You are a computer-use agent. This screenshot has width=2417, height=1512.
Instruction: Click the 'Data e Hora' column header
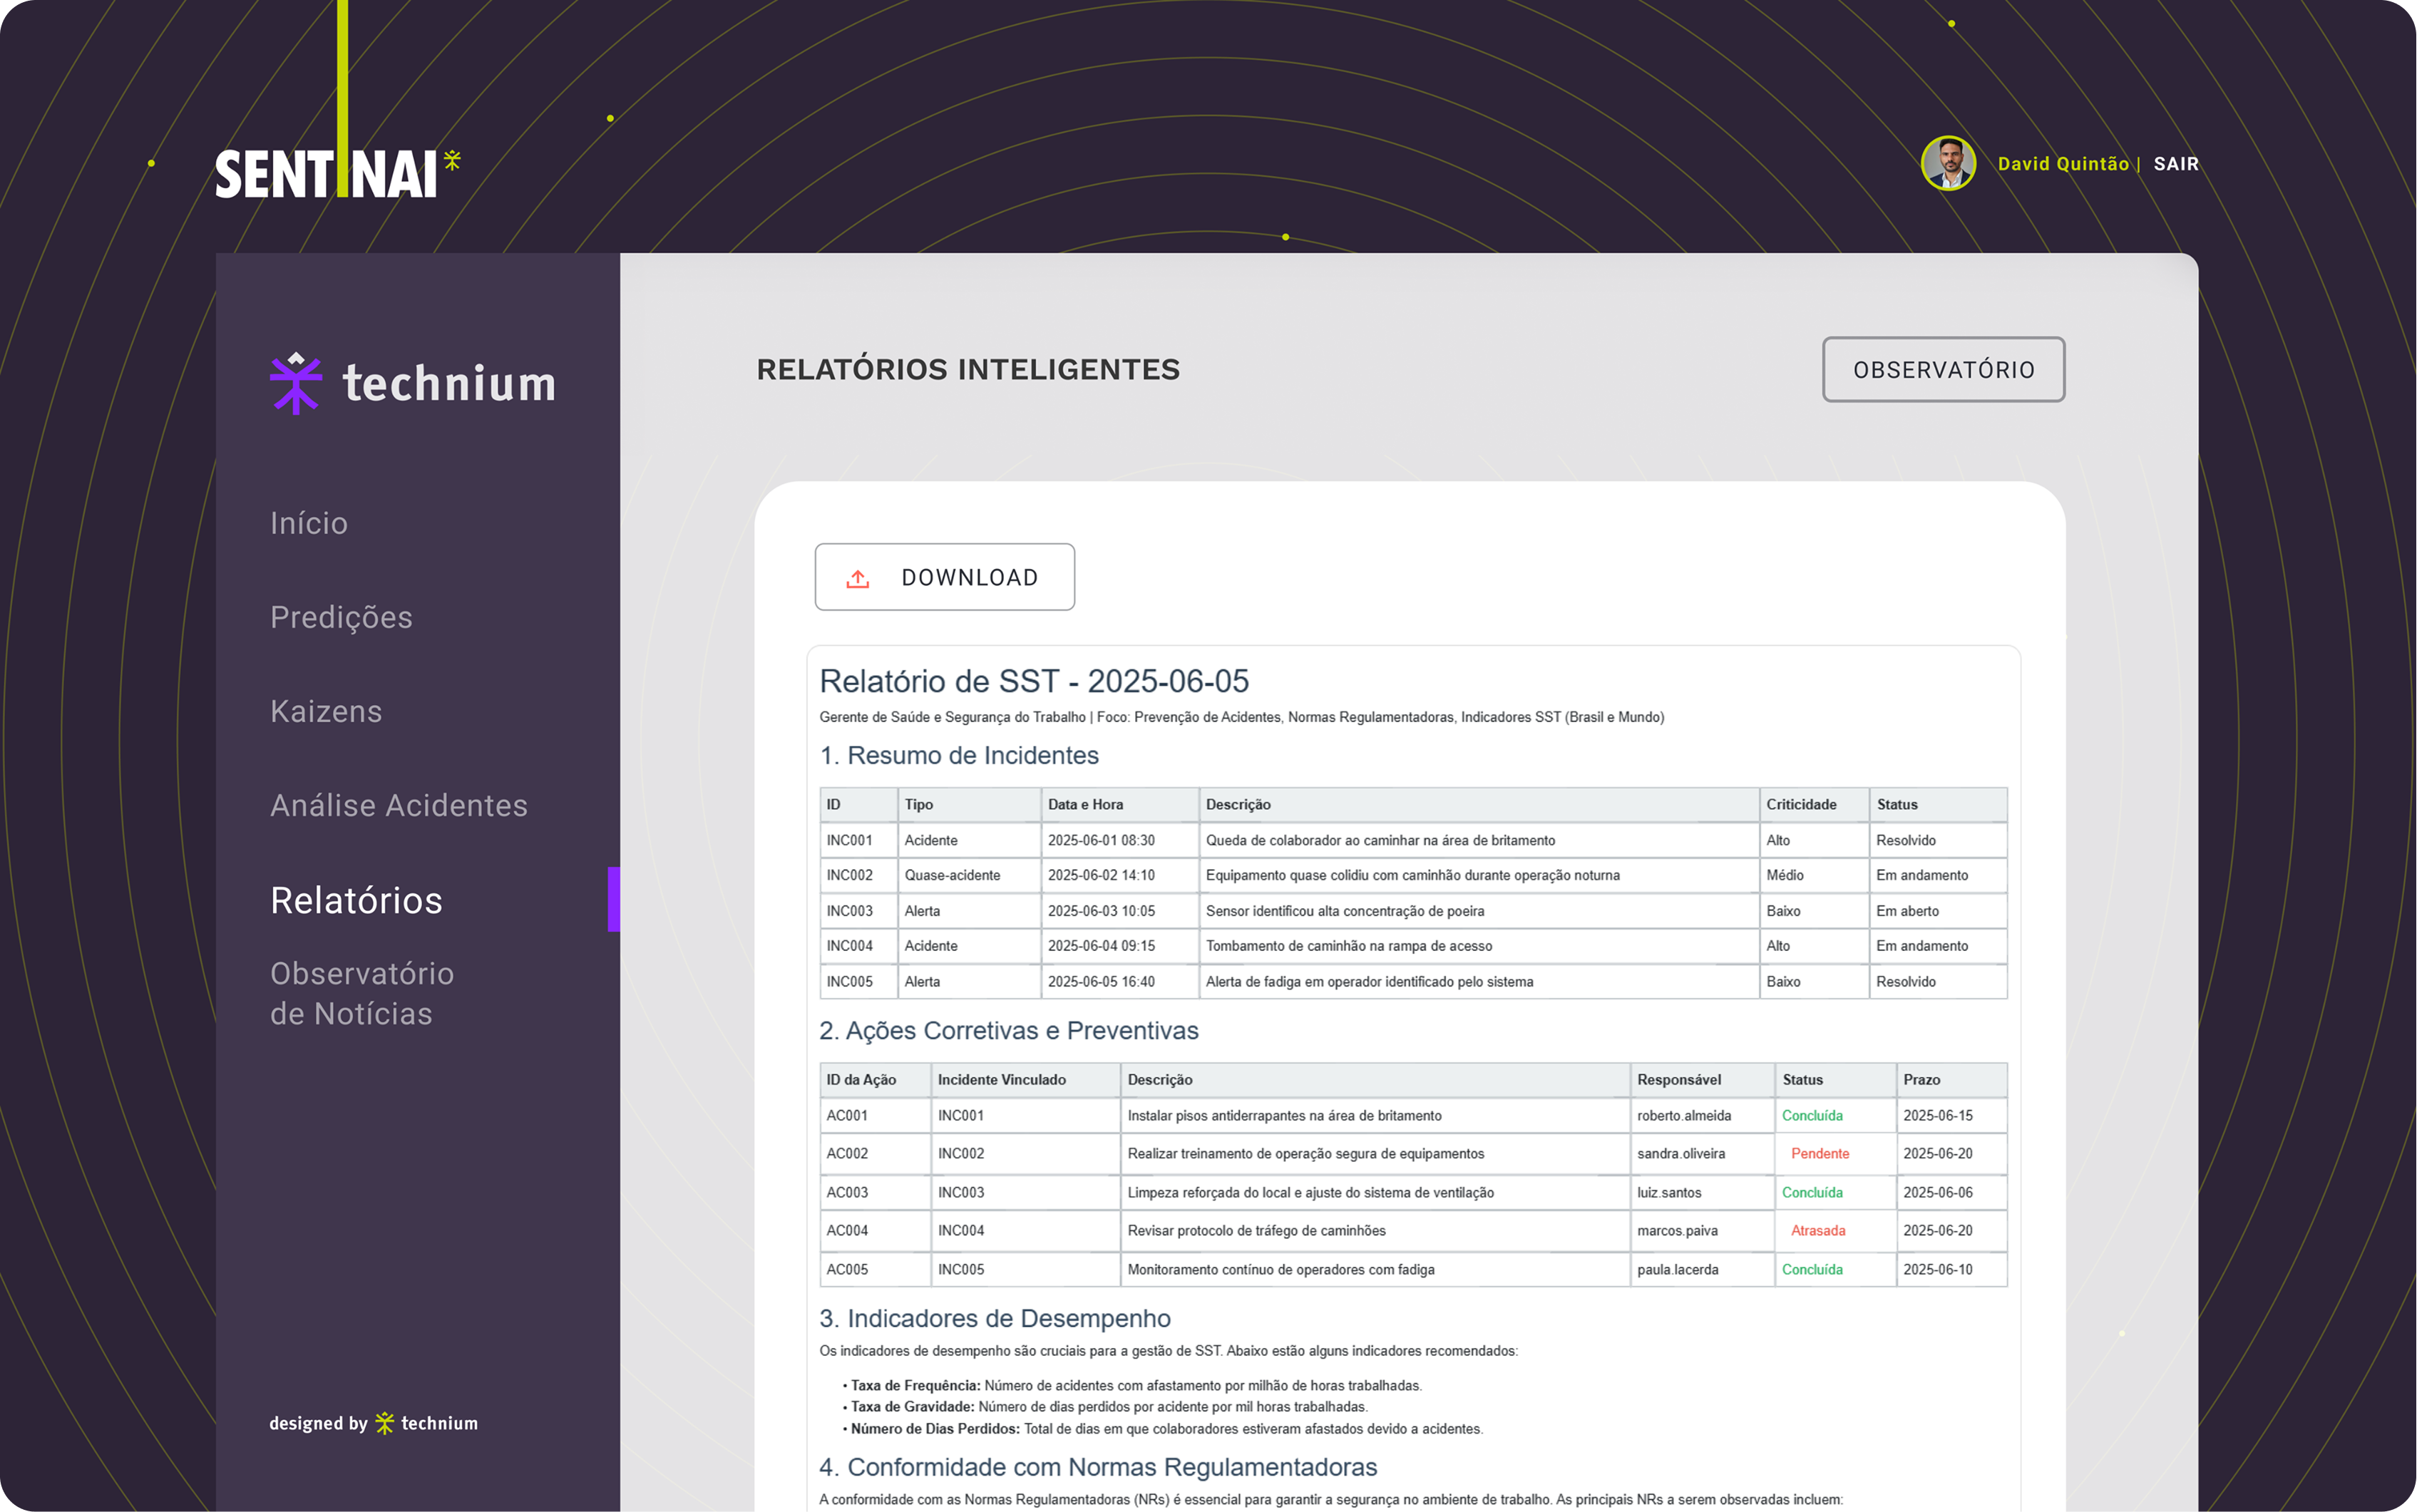tap(1120, 804)
